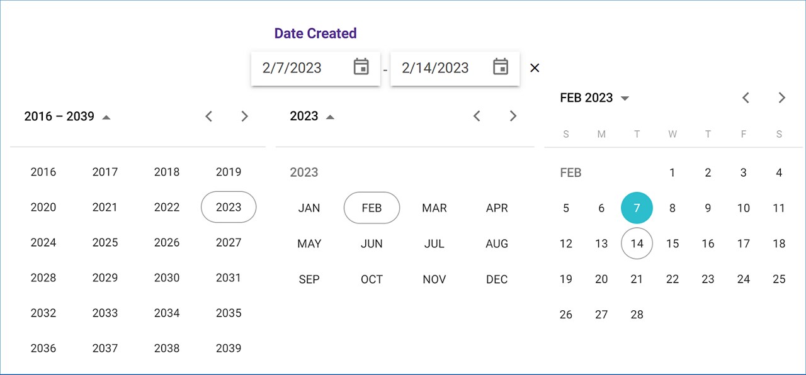
Task: Select year 2023 in the year grid
Action: (229, 207)
